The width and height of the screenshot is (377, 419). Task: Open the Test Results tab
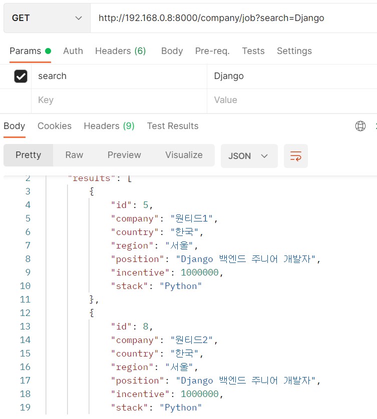[x=172, y=125]
